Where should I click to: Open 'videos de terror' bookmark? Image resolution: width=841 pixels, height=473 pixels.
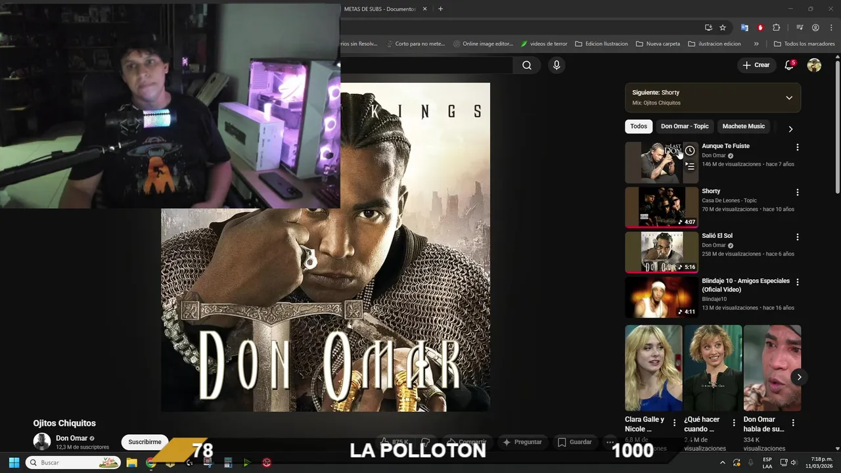click(543, 44)
